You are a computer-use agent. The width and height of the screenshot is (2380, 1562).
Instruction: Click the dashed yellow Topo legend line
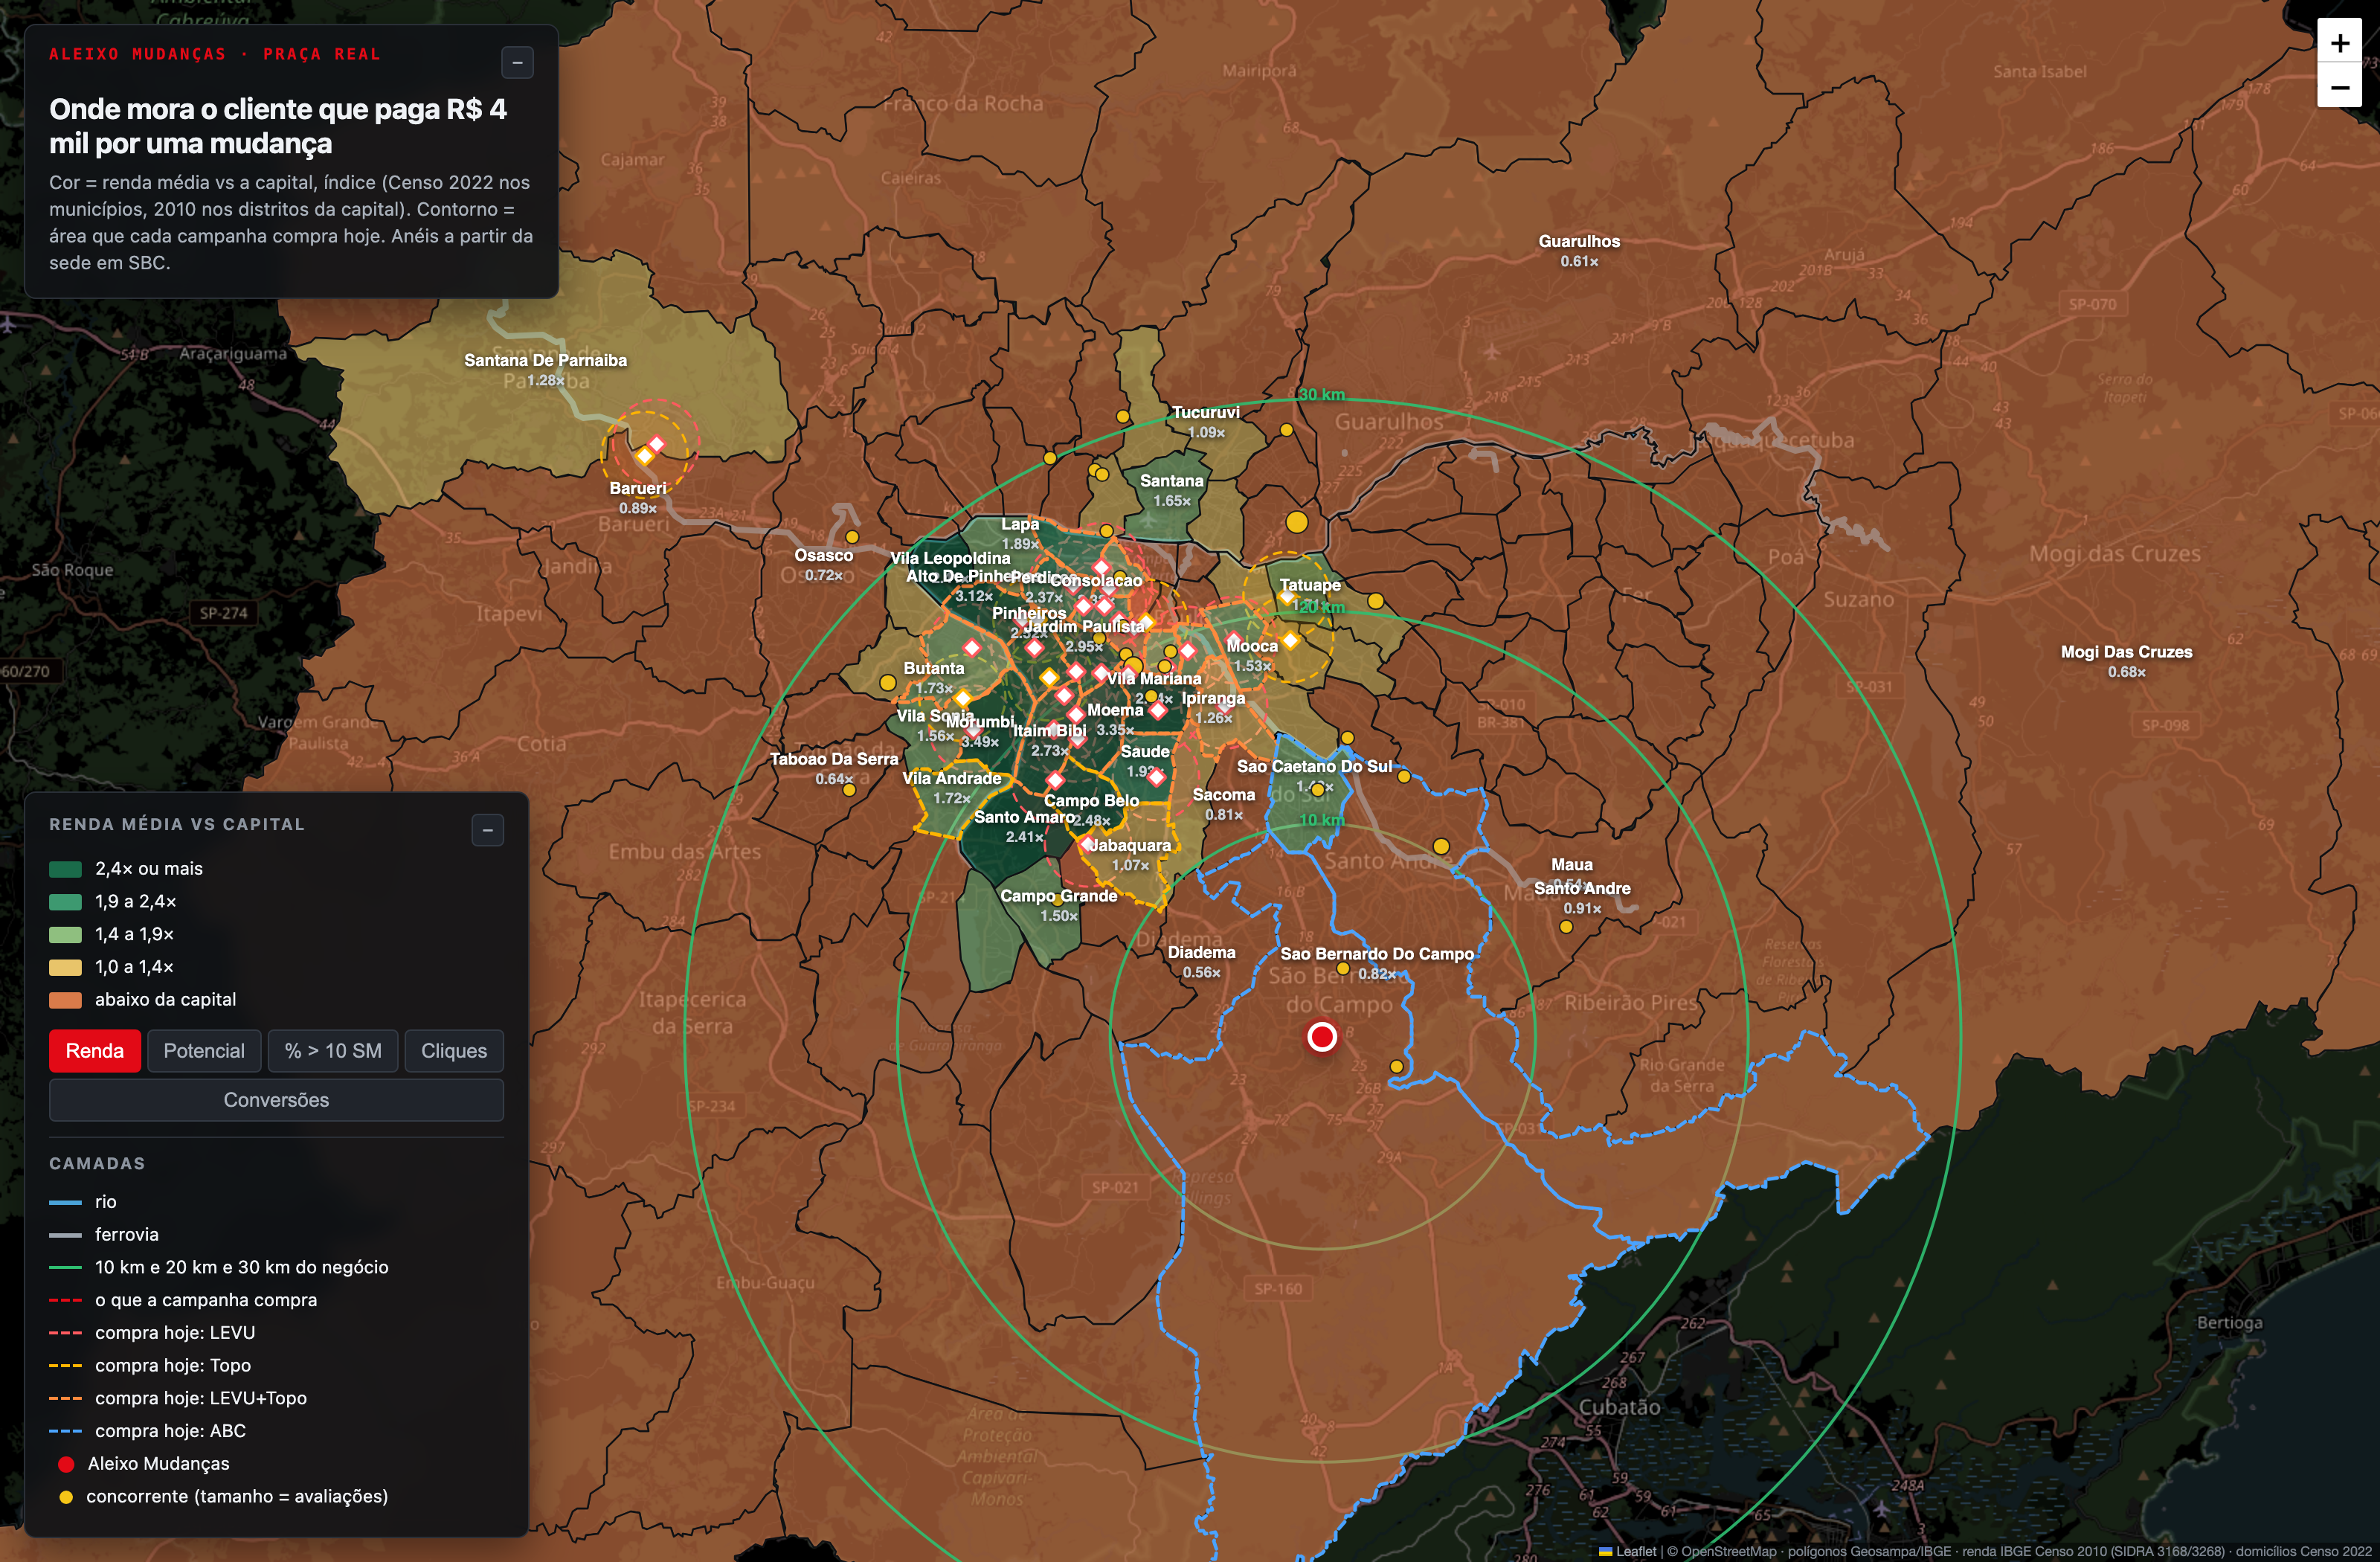65,1366
